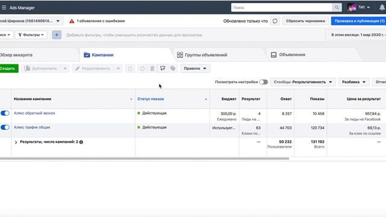Open the Редактировать arrow dropdown
This screenshot has height=217, width=386.
[118, 68]
